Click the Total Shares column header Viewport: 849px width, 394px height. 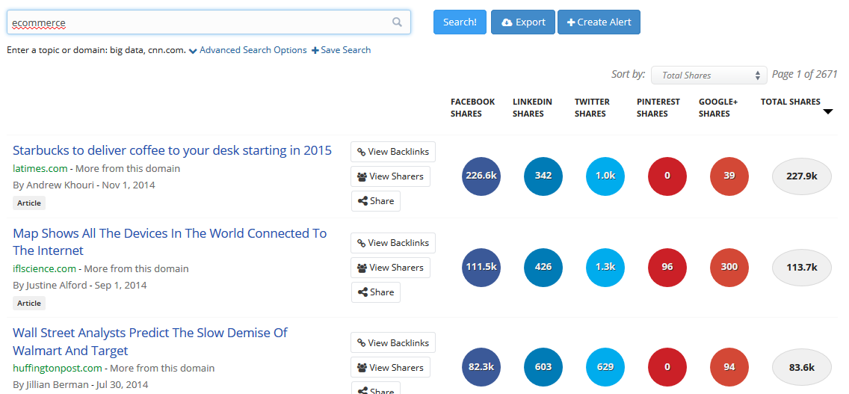790,102
